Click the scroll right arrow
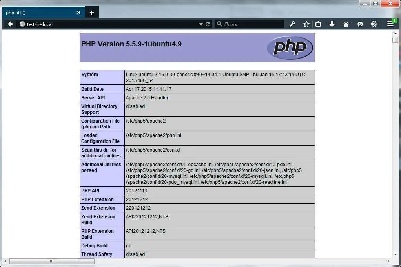This screenshot has width=401, height=267. pos(388,261)
